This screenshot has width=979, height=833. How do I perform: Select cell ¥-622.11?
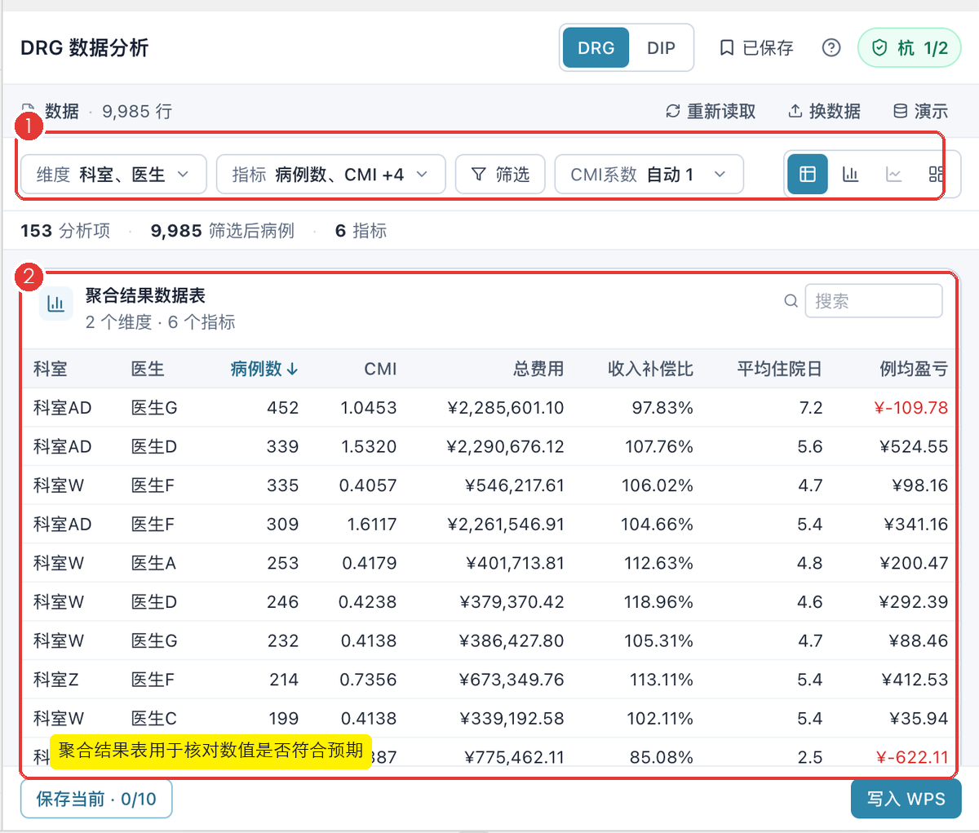click(912, 757)
